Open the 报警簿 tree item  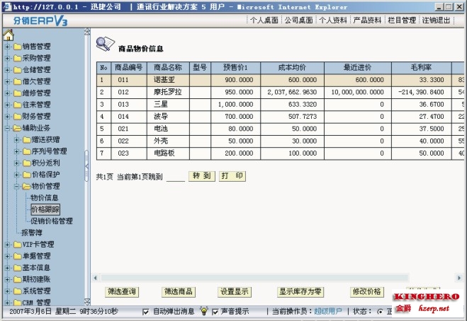[32, 233]
